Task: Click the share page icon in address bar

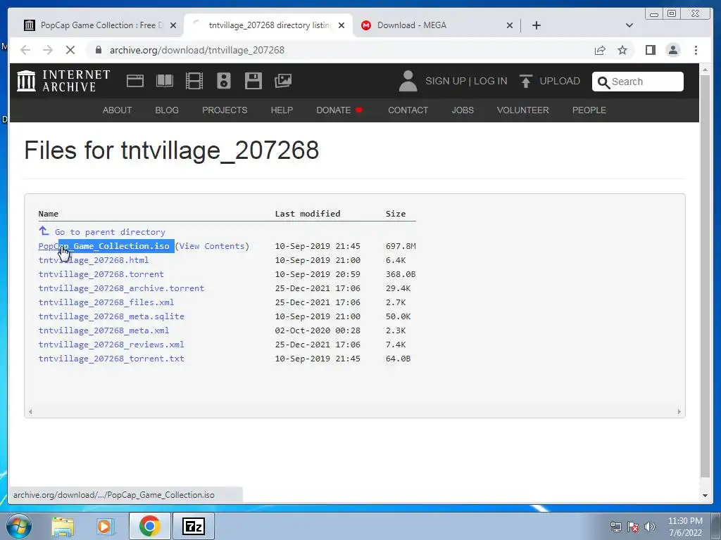Action: [600, 50]
